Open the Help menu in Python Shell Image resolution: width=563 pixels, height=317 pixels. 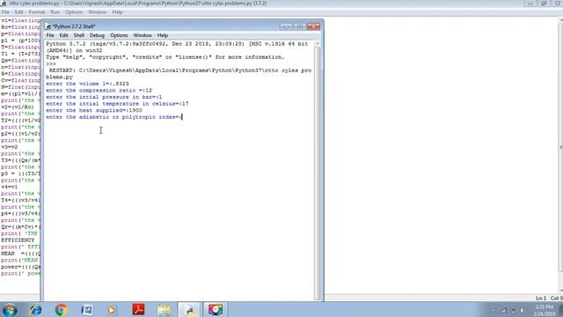point(162,35)
